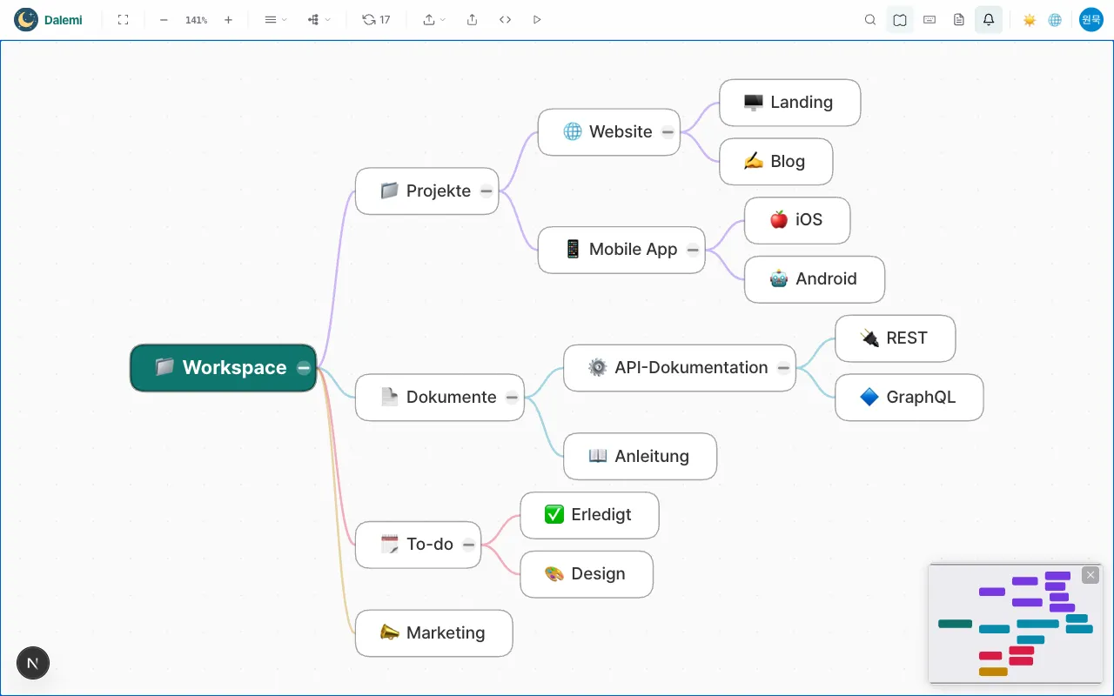
Task: Collapse the Mobile App node children
Action: [x=693, y=250]
